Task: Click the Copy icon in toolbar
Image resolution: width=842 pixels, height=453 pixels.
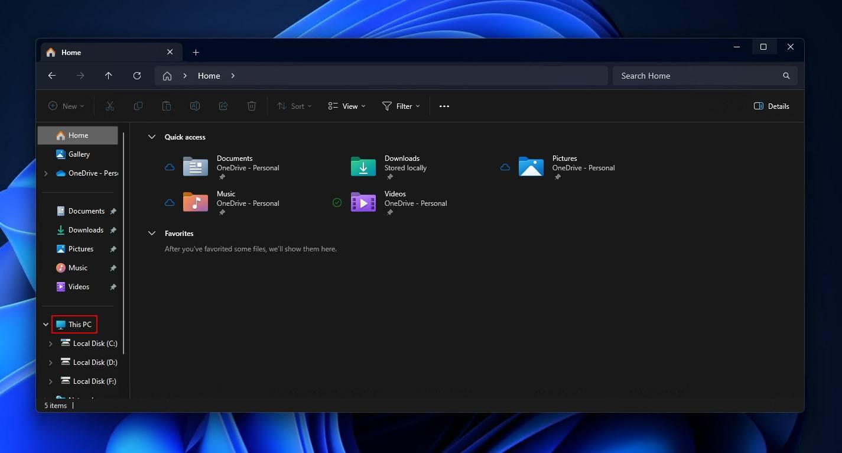Action: pyautogui.click(x=138, y=106)
